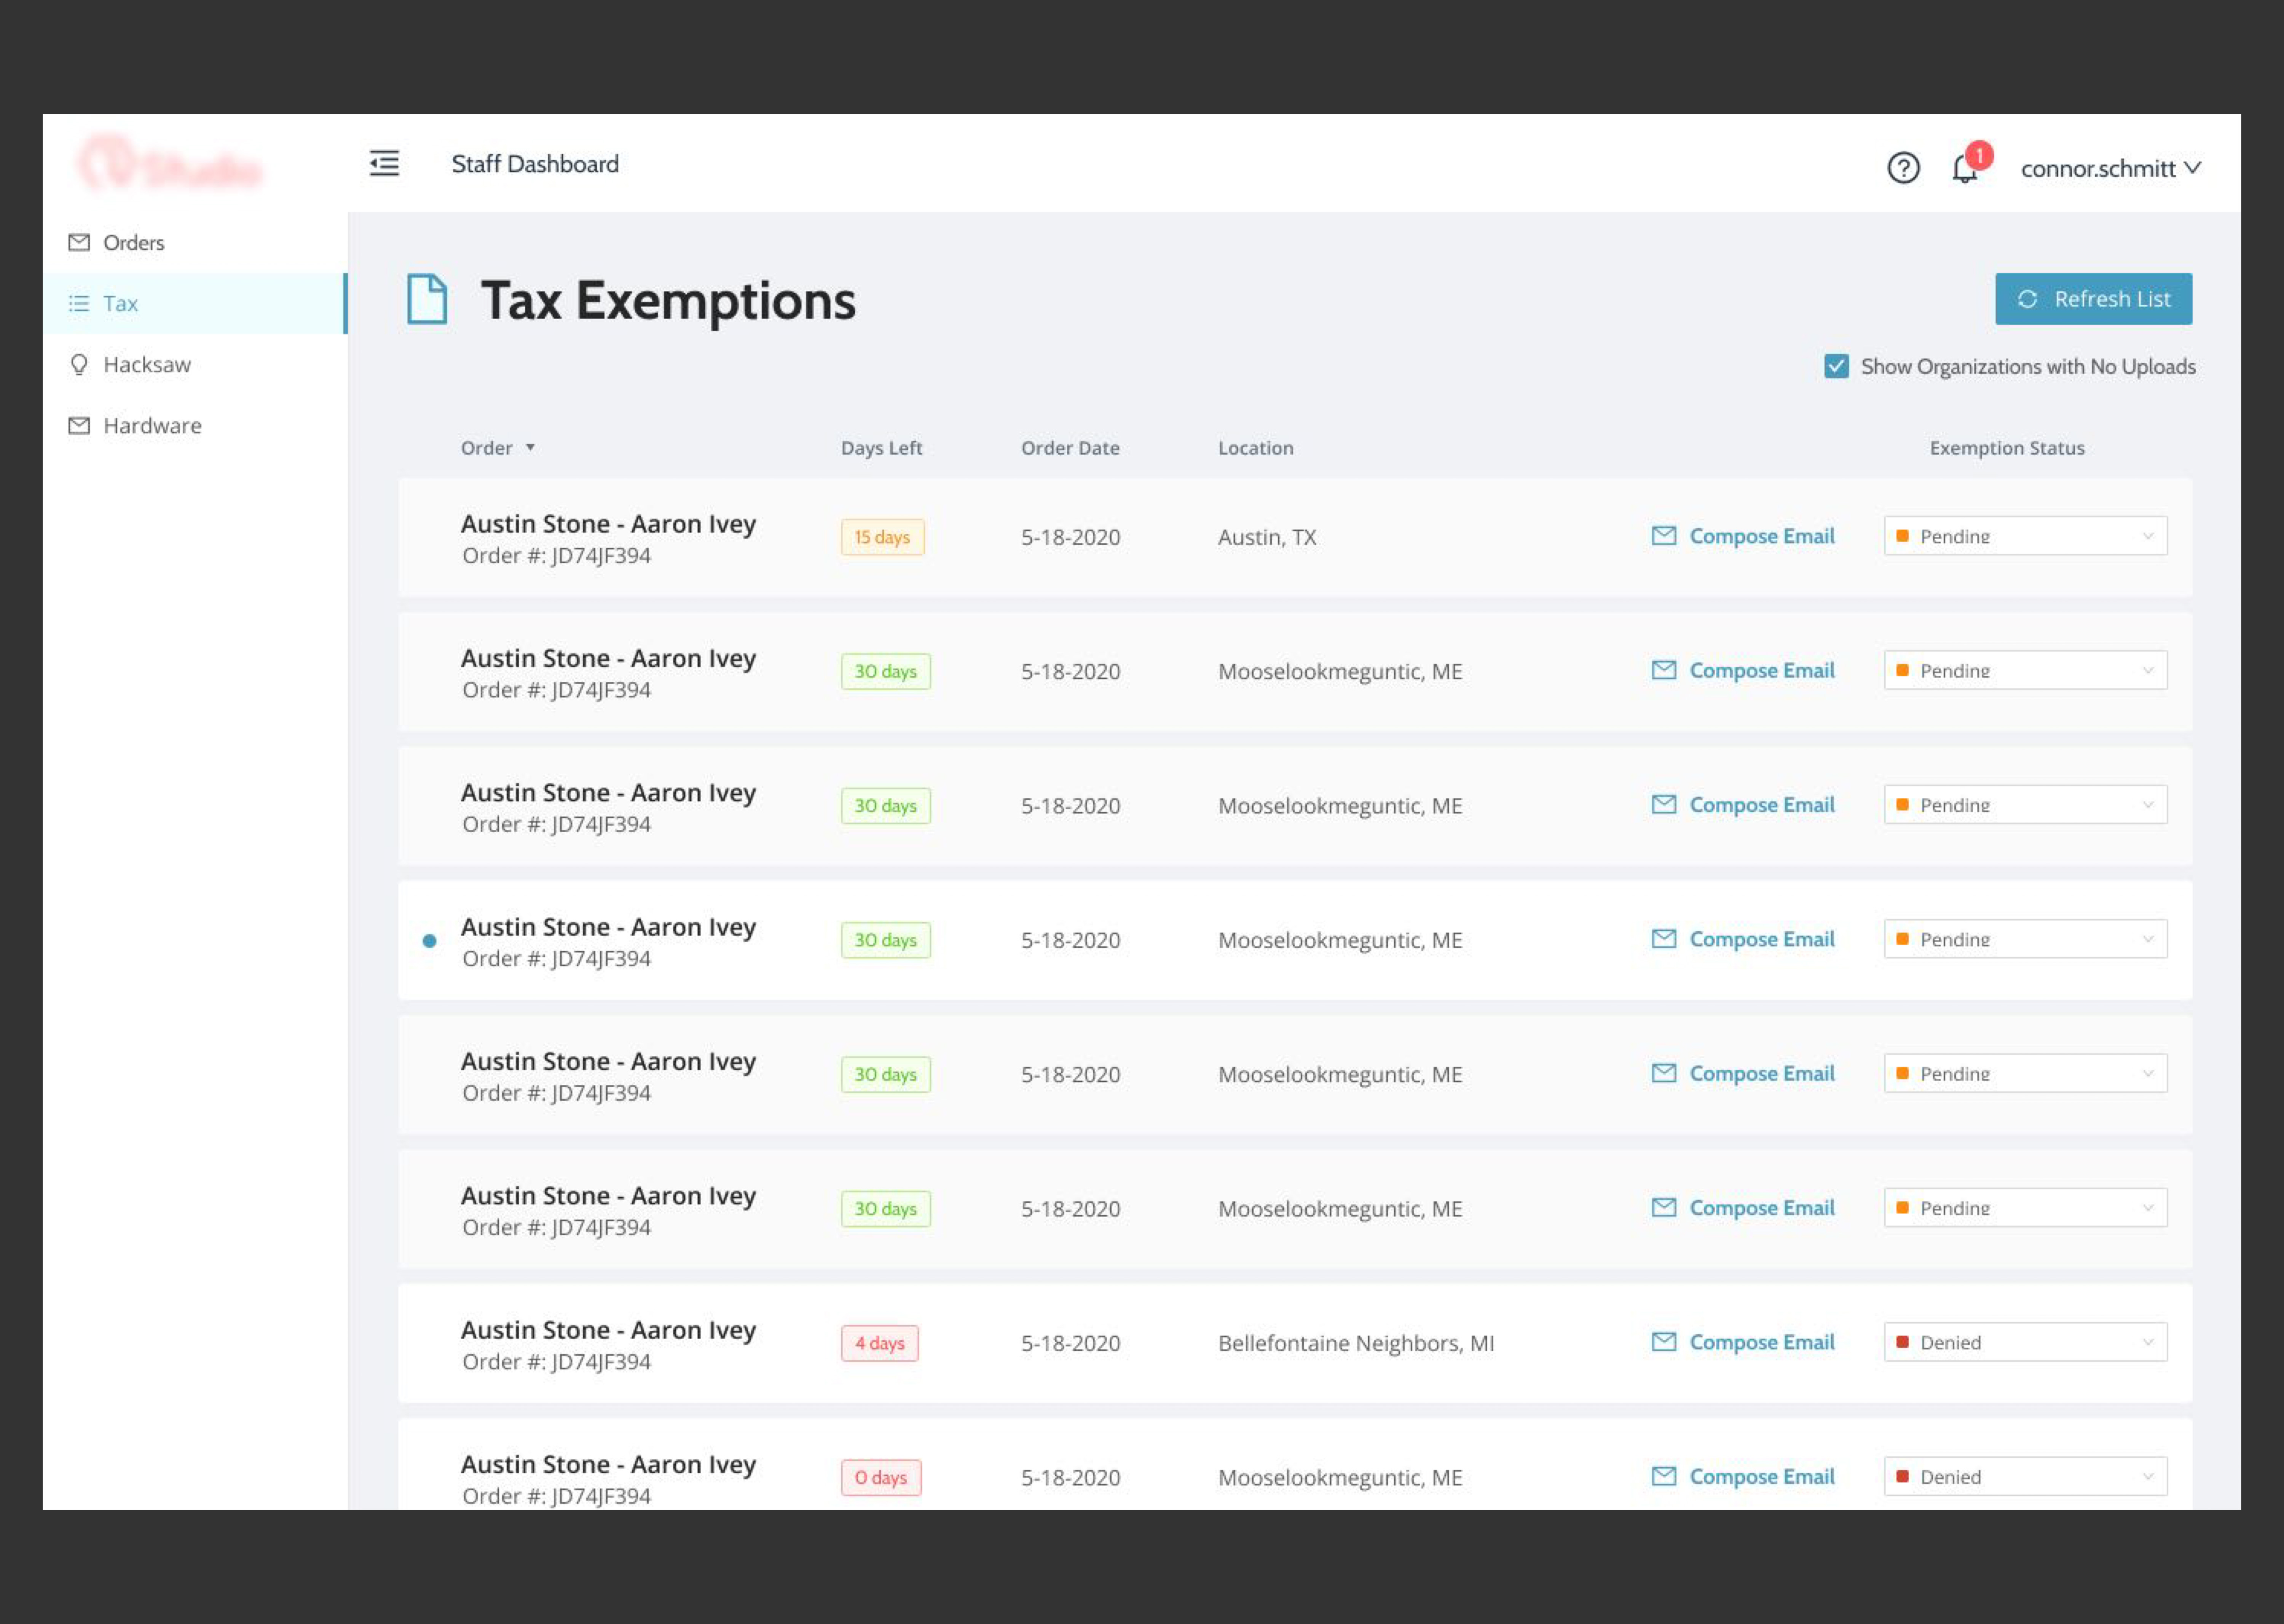
Task: Click the blue unread dot on the highlighted row
Action: (429, 940)
